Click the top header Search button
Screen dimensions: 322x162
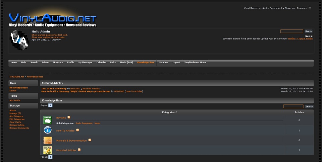click(x=309, y=31)
